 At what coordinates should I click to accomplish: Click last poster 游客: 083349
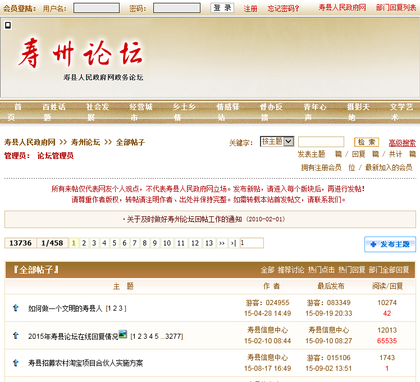328,303
